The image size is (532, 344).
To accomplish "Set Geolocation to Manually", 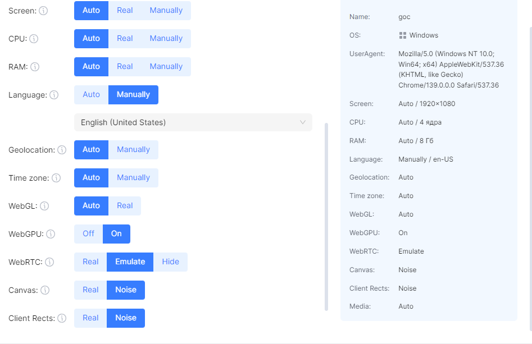I will pyautogui.click(x=133, y=150).
